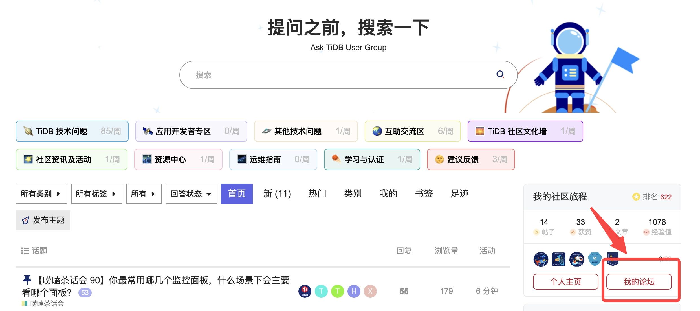Open the 回答状态 answer-status dropdown
The height and width of the screenshot is (311, 700).
coord(191,194)
